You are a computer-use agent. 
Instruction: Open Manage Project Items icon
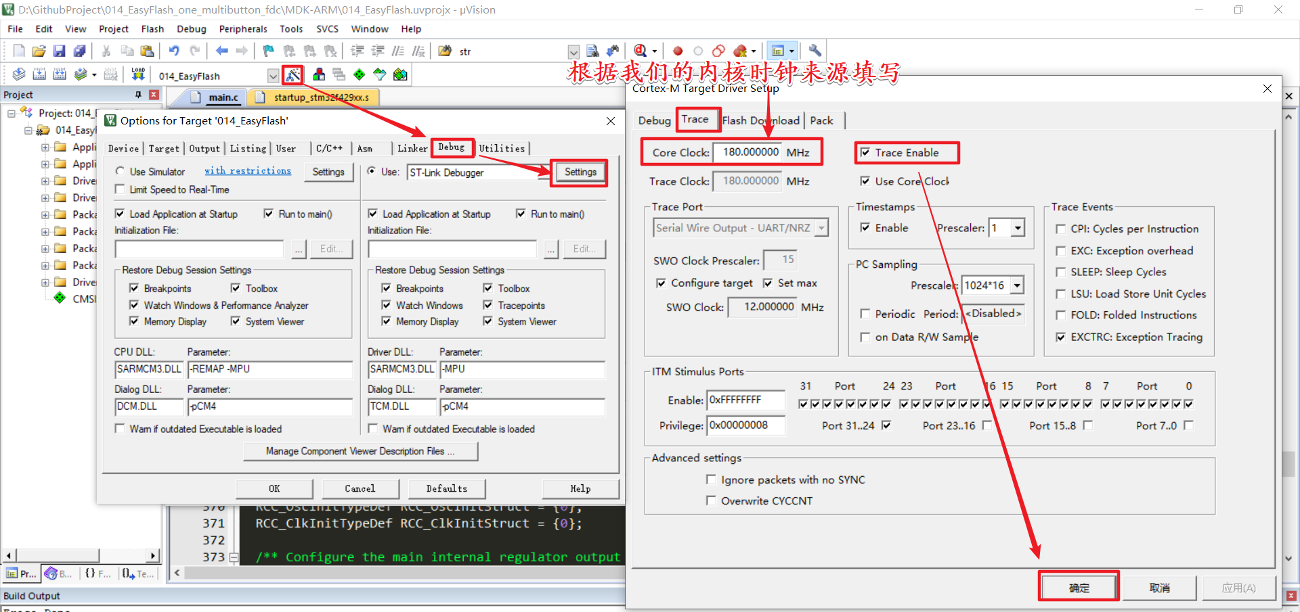(319, 74)
